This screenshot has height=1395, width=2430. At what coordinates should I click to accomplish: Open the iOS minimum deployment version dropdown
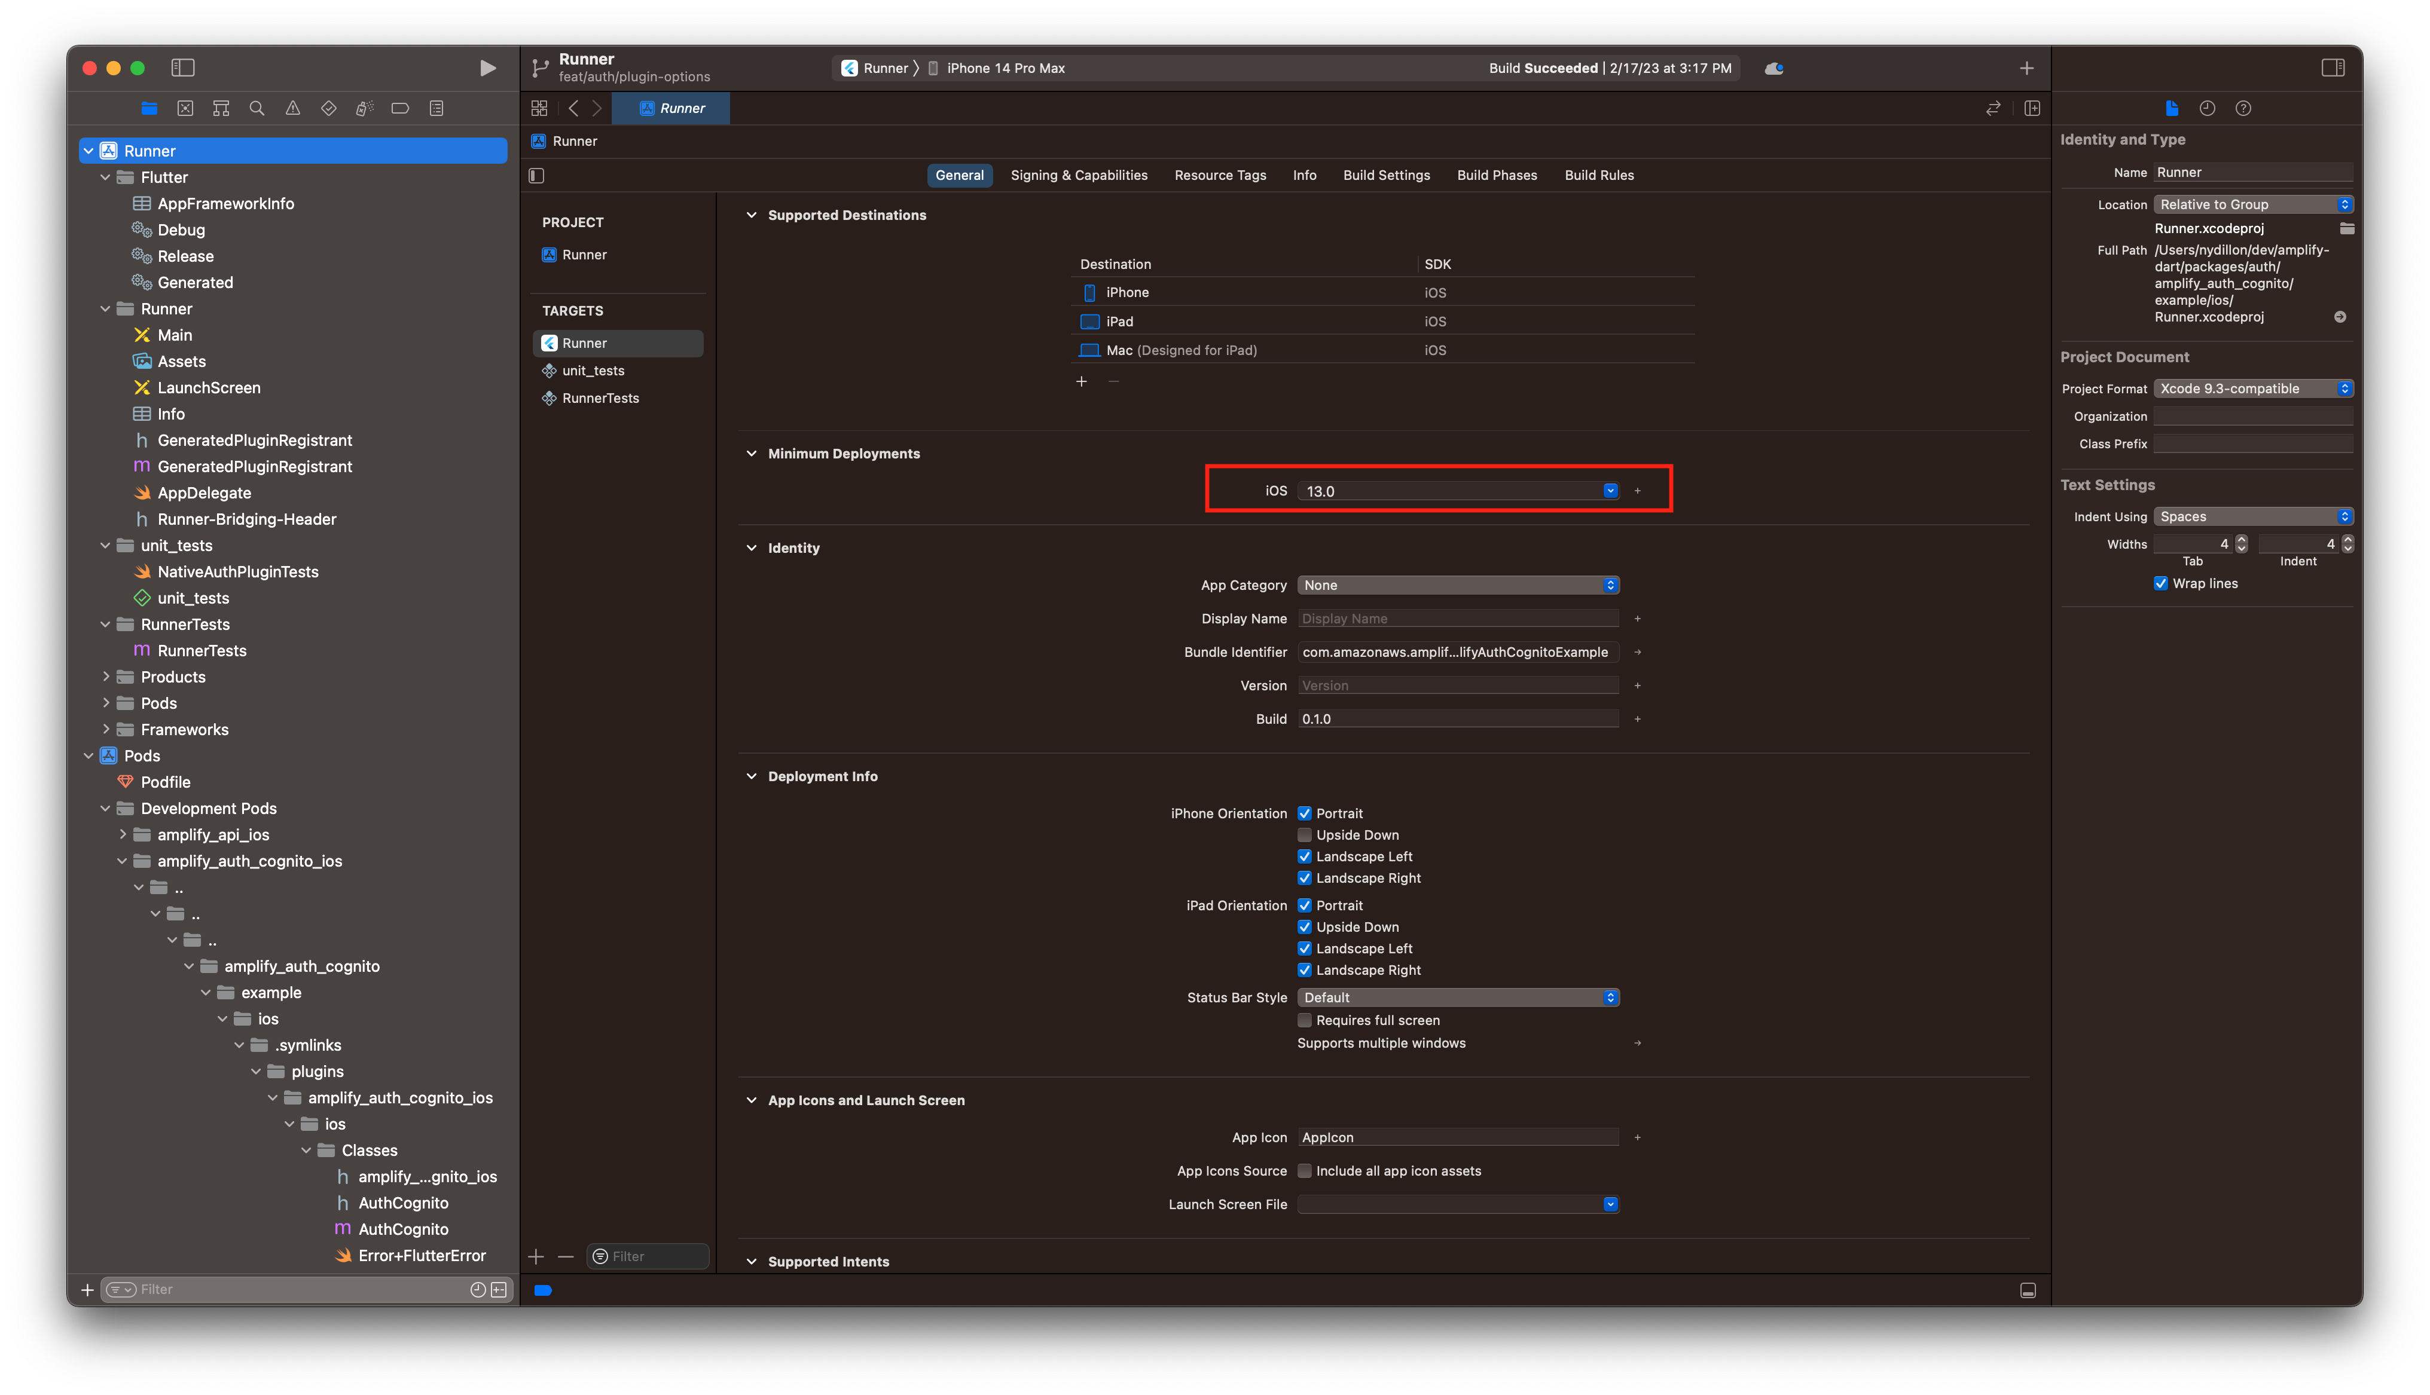pos(1611,491)
